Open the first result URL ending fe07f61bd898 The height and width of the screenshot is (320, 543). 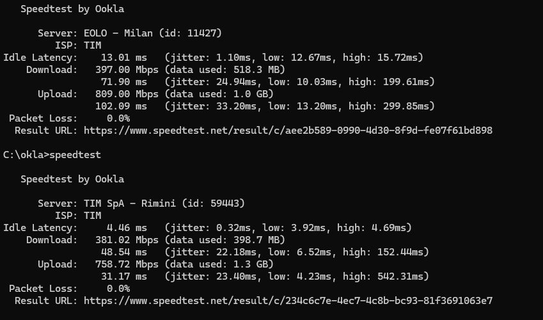288,131
